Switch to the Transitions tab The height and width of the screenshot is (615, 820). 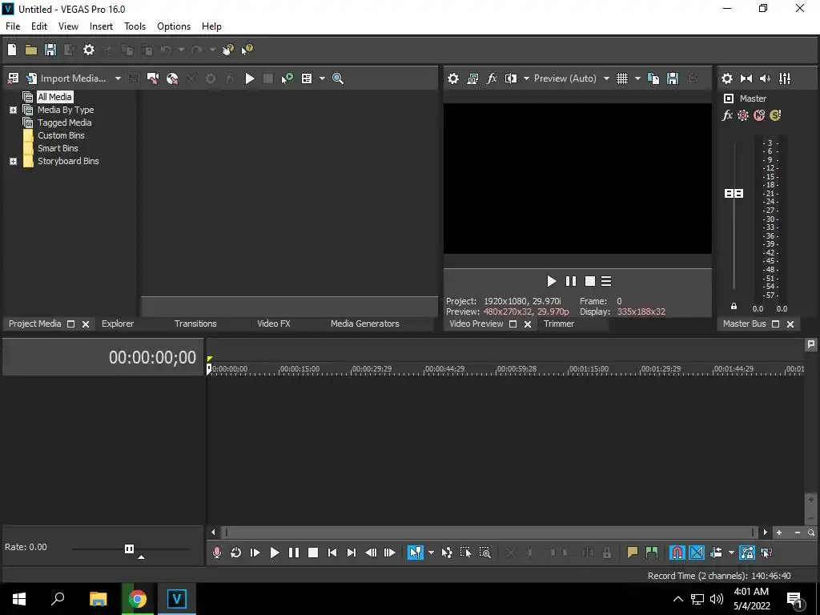[195, 324]
